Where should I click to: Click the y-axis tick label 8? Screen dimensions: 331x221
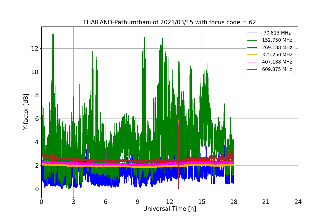click(37, 95)
